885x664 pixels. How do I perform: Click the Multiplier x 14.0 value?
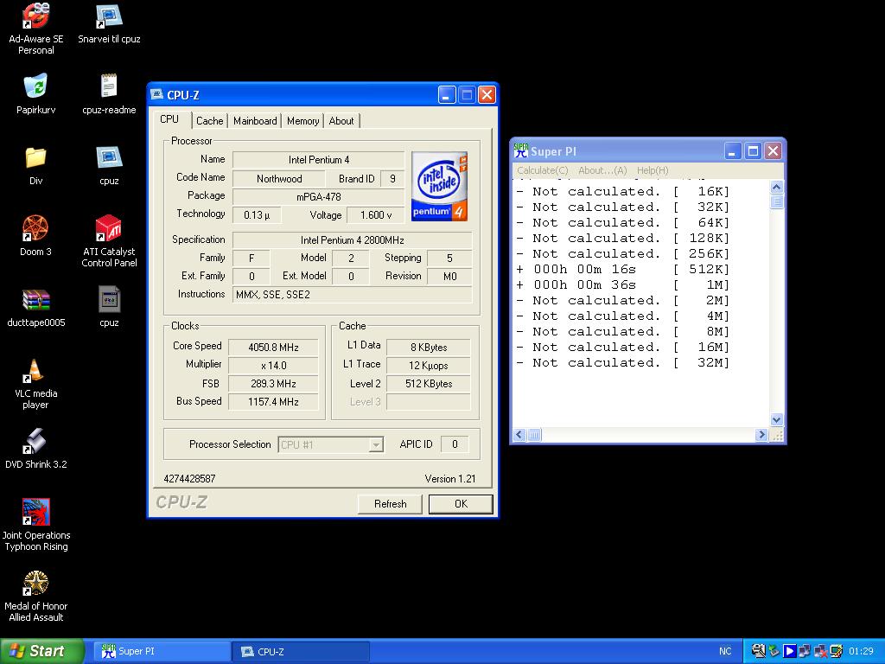point(273,366)
